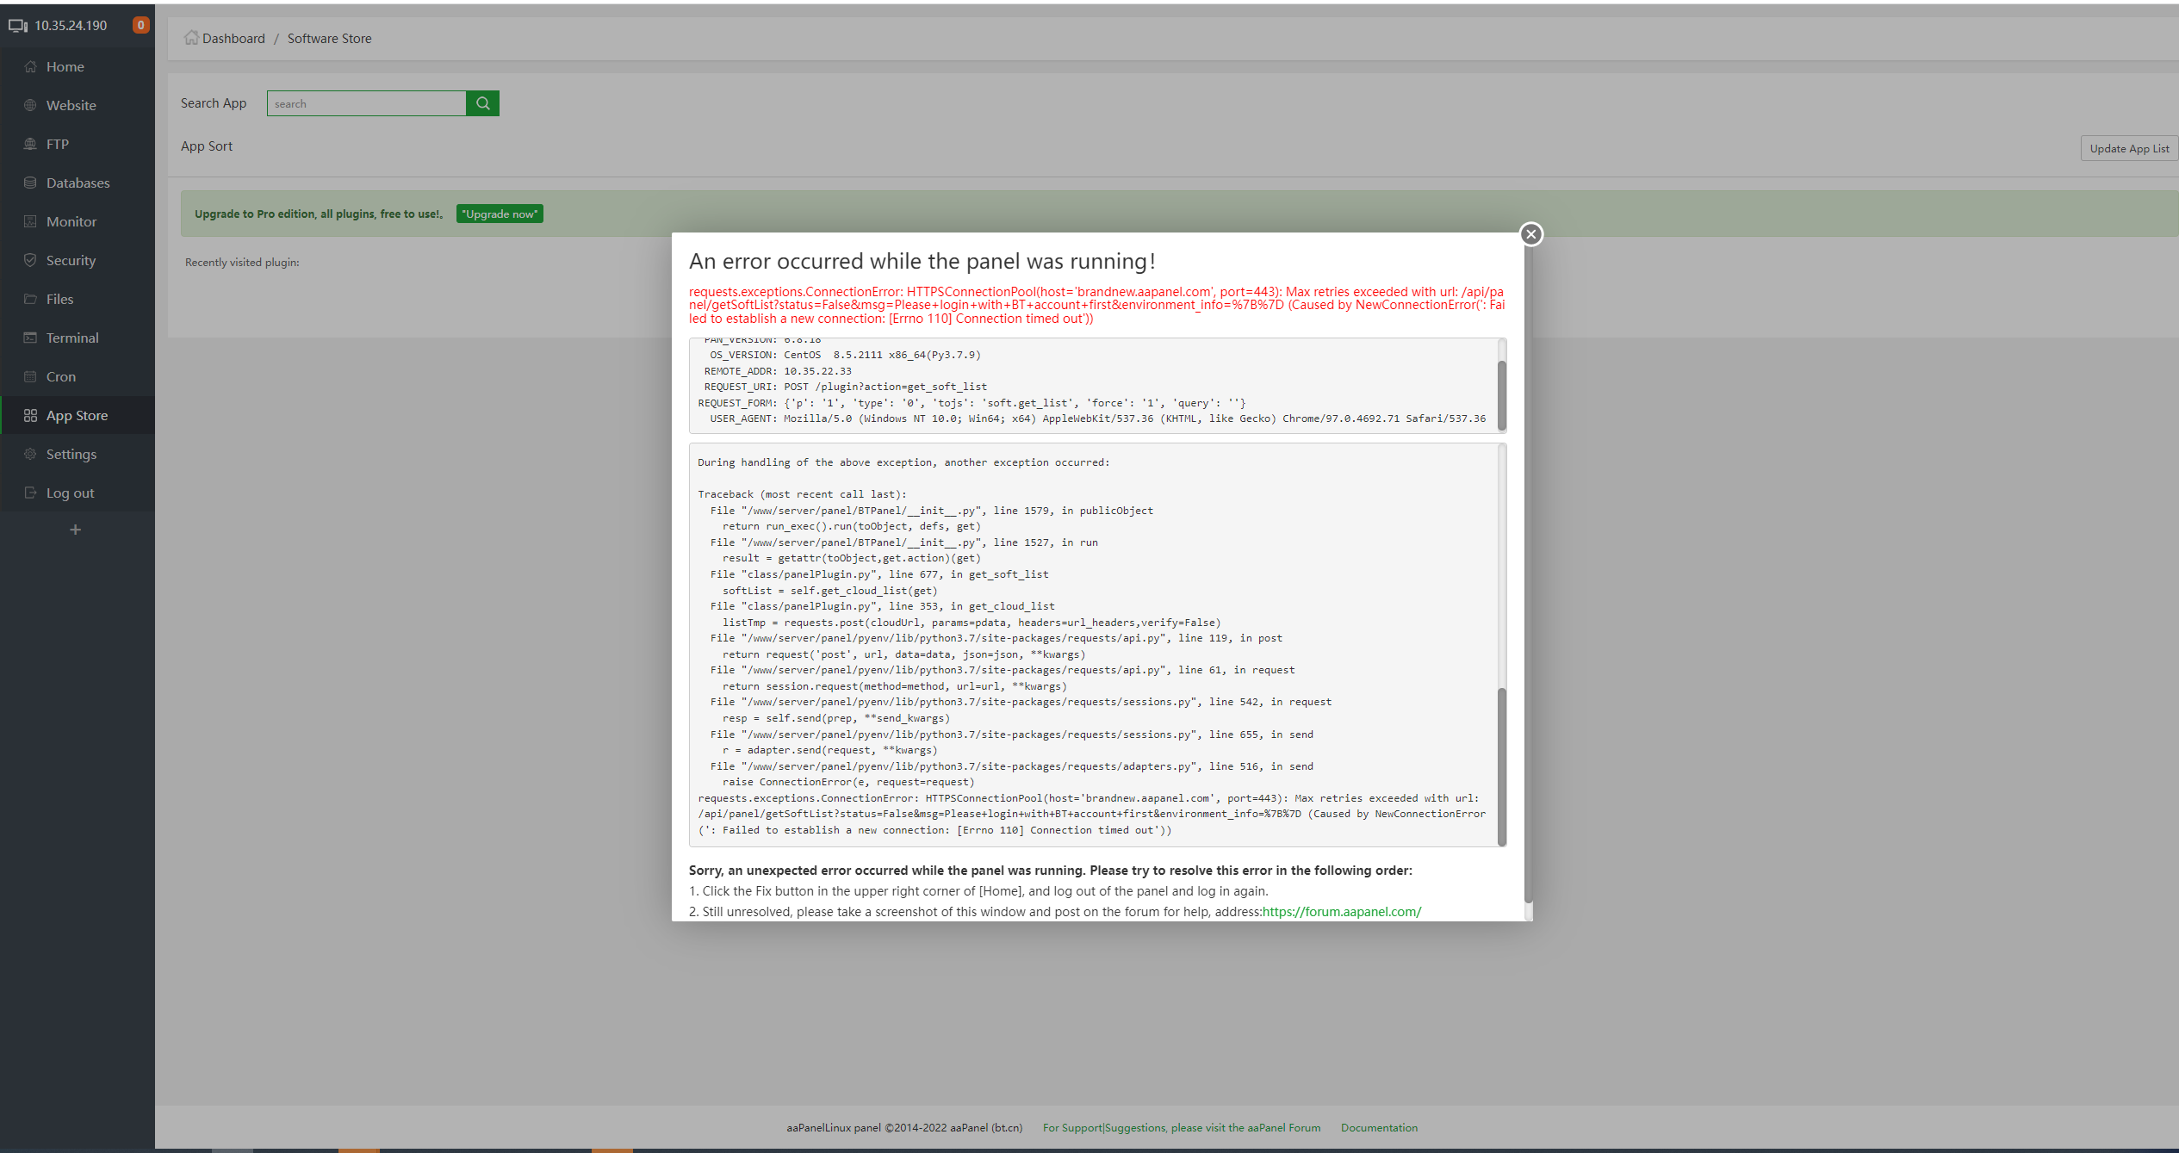Click the plus icon below Log out
The height and width of the screenshot is (1153, 2179).
[x=76, y=530]
